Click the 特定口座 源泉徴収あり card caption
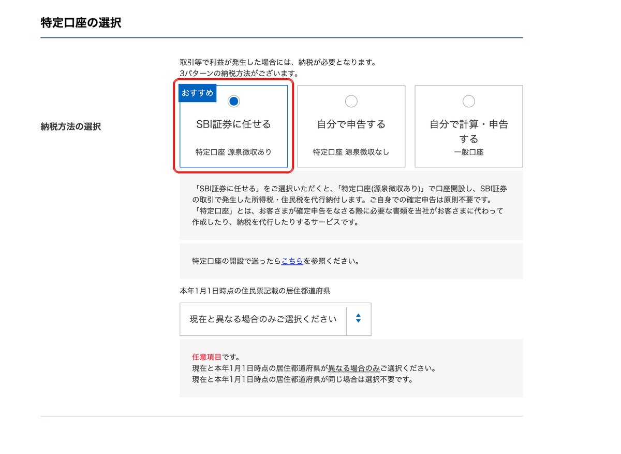The width and height of the screenshot is (621, 454). tap(234, 152)
